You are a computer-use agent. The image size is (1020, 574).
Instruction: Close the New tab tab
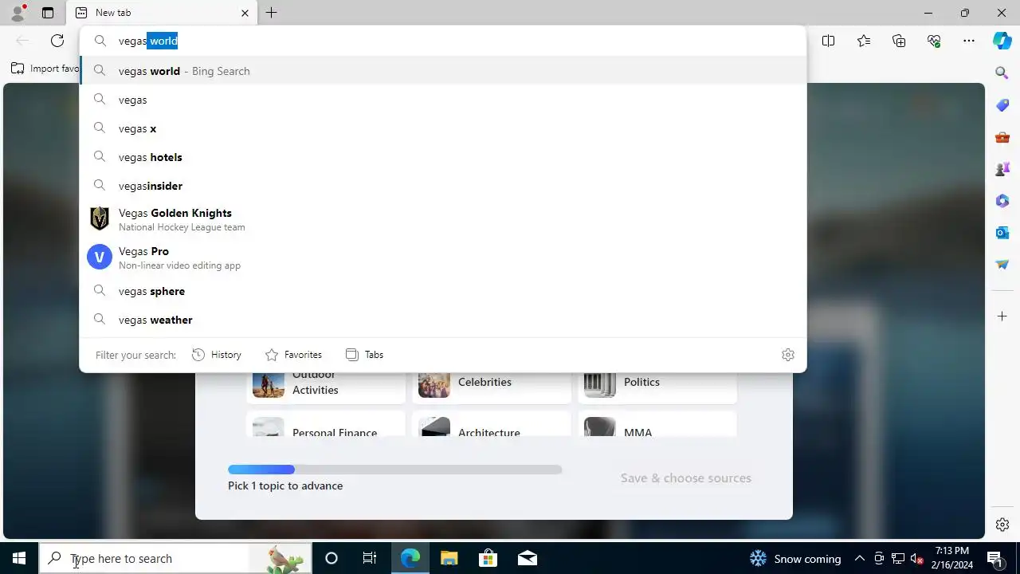click(x=245, y=13)
